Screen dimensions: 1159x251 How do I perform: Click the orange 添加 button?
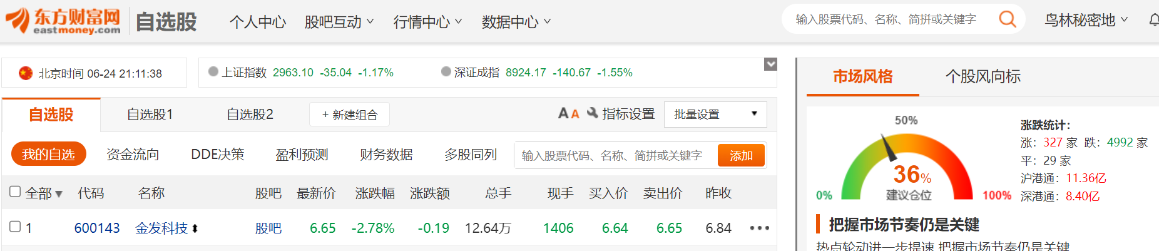click(741, 155)
